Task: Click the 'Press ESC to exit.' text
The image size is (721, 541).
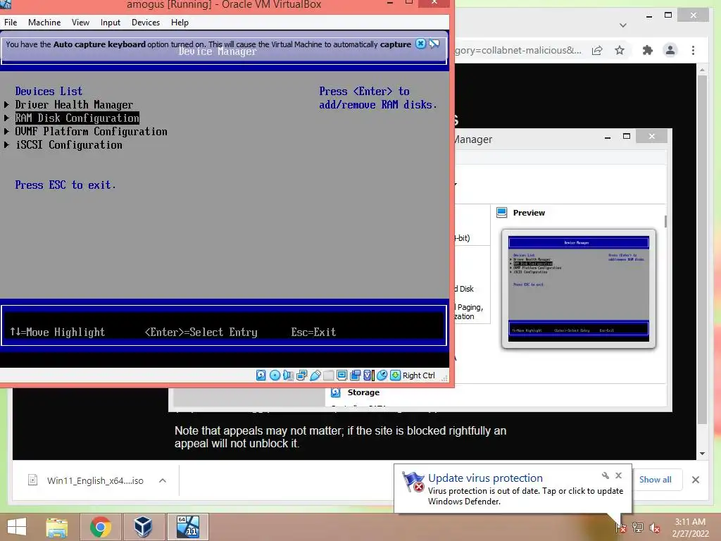Action: (x=65, y=185)
